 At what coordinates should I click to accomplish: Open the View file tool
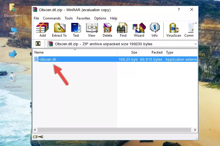point(92,30)
